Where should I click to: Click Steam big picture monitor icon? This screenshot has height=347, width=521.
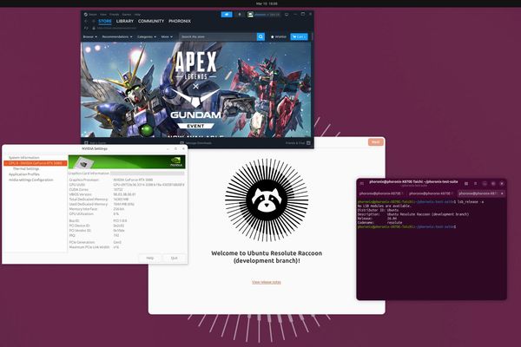(x=287, y=15)
